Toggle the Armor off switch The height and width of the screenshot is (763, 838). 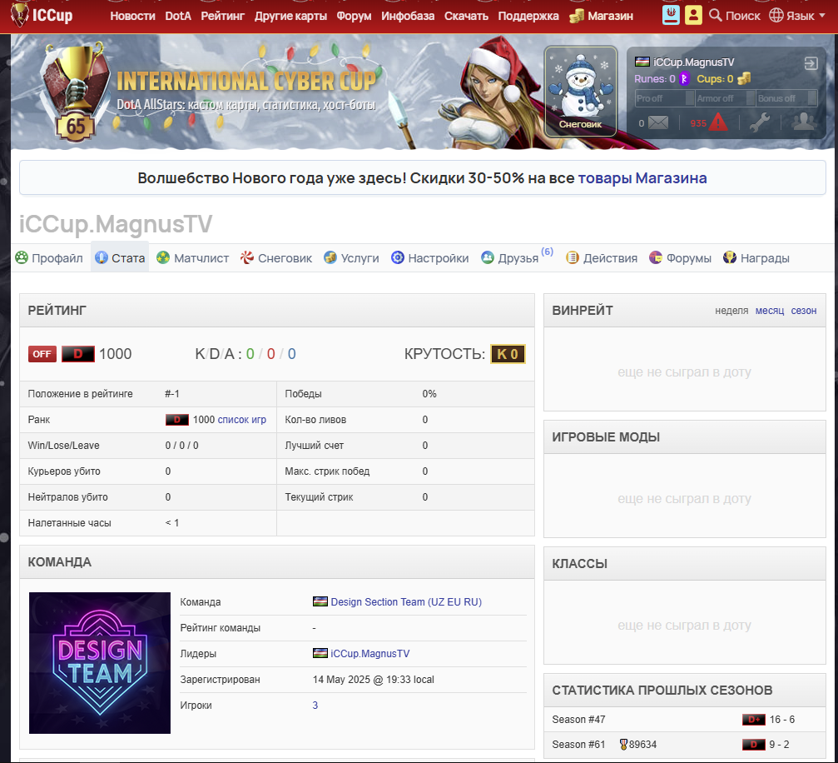tap(725, 98)
